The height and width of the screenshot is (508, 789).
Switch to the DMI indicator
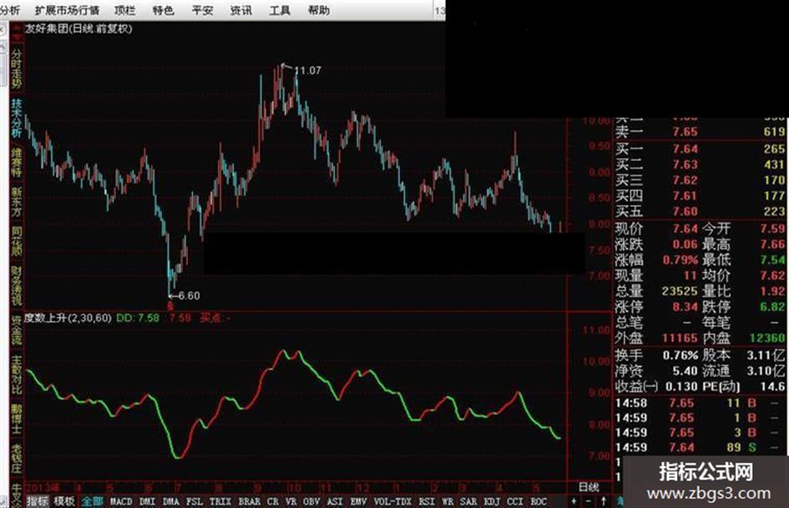(147, 501)
